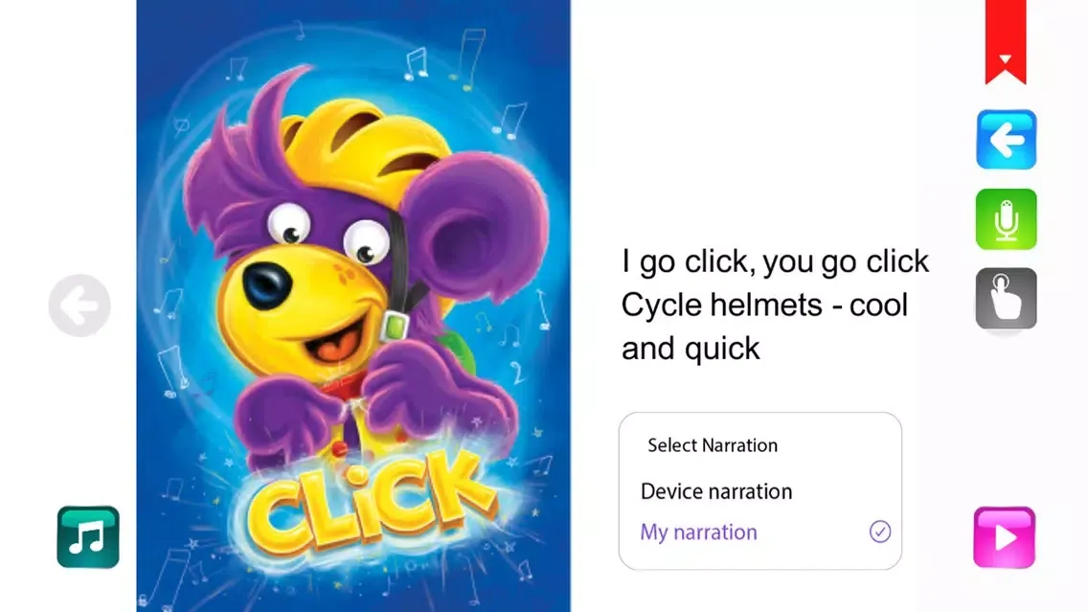
Task: Tap the green helmet strap buckle
Action: pos(392,327)
